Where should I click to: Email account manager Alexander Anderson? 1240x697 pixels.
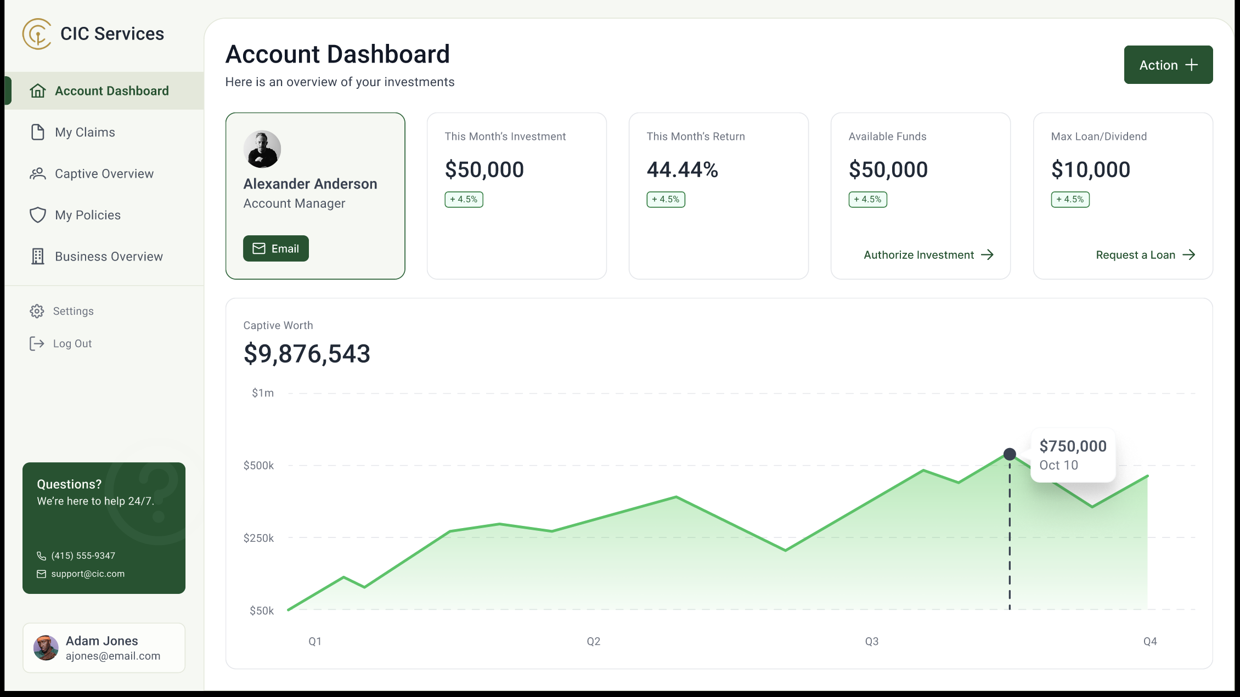[276, 248]
